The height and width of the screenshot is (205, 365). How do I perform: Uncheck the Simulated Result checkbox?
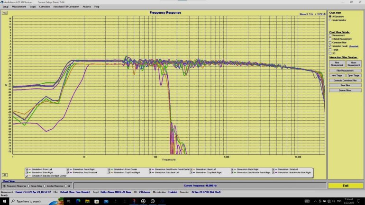(331, 46)
